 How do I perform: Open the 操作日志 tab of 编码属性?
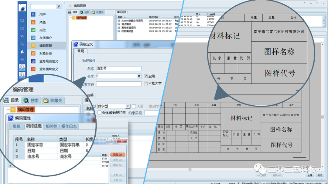coord(69,126)
